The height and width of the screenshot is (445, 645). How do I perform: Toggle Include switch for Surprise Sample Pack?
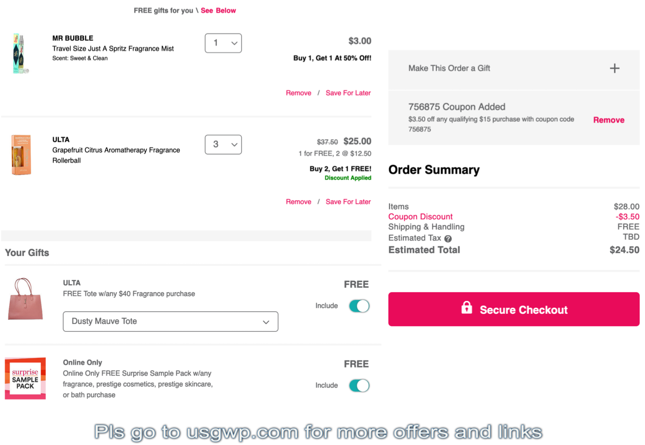pos(359,385)
